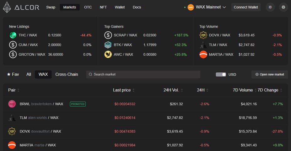
Task: Sort table by Last price
Action: (133, 90)
